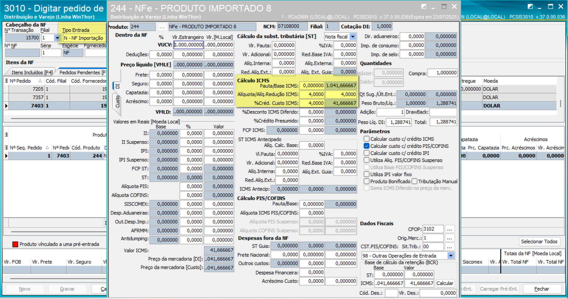Screen dimensions: 568x299
Task: Open Sit.Trib. lookup ellipsis button
Action: click(449, 247)
